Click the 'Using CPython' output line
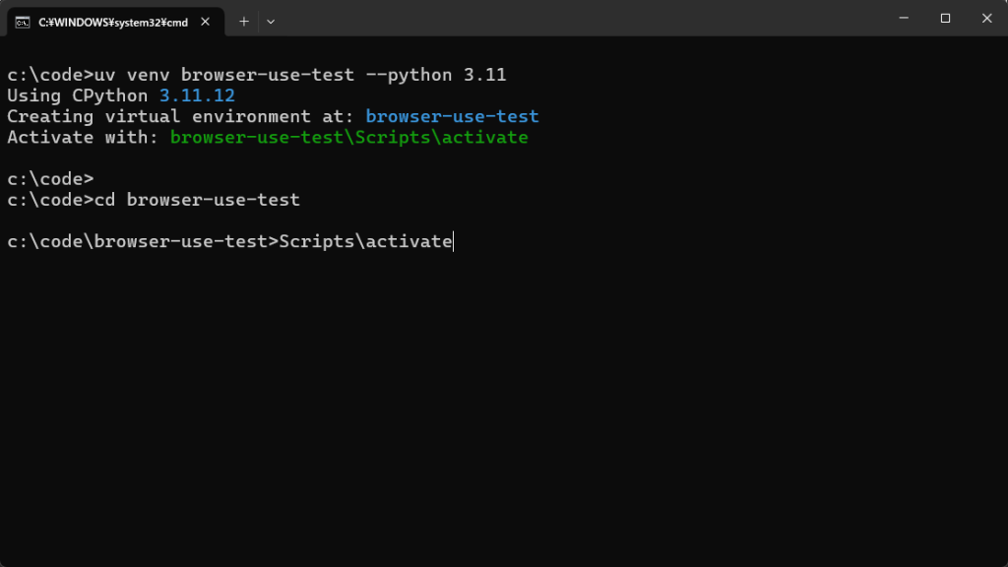 (121, 95)
